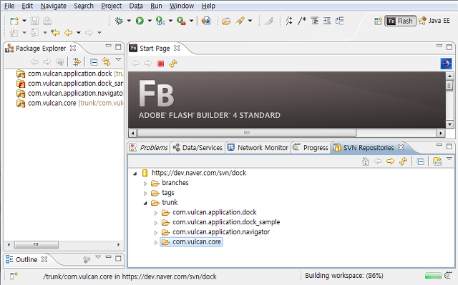
Task: Switch to the Network Monitor tab
Action: click(x=258, y=148)
